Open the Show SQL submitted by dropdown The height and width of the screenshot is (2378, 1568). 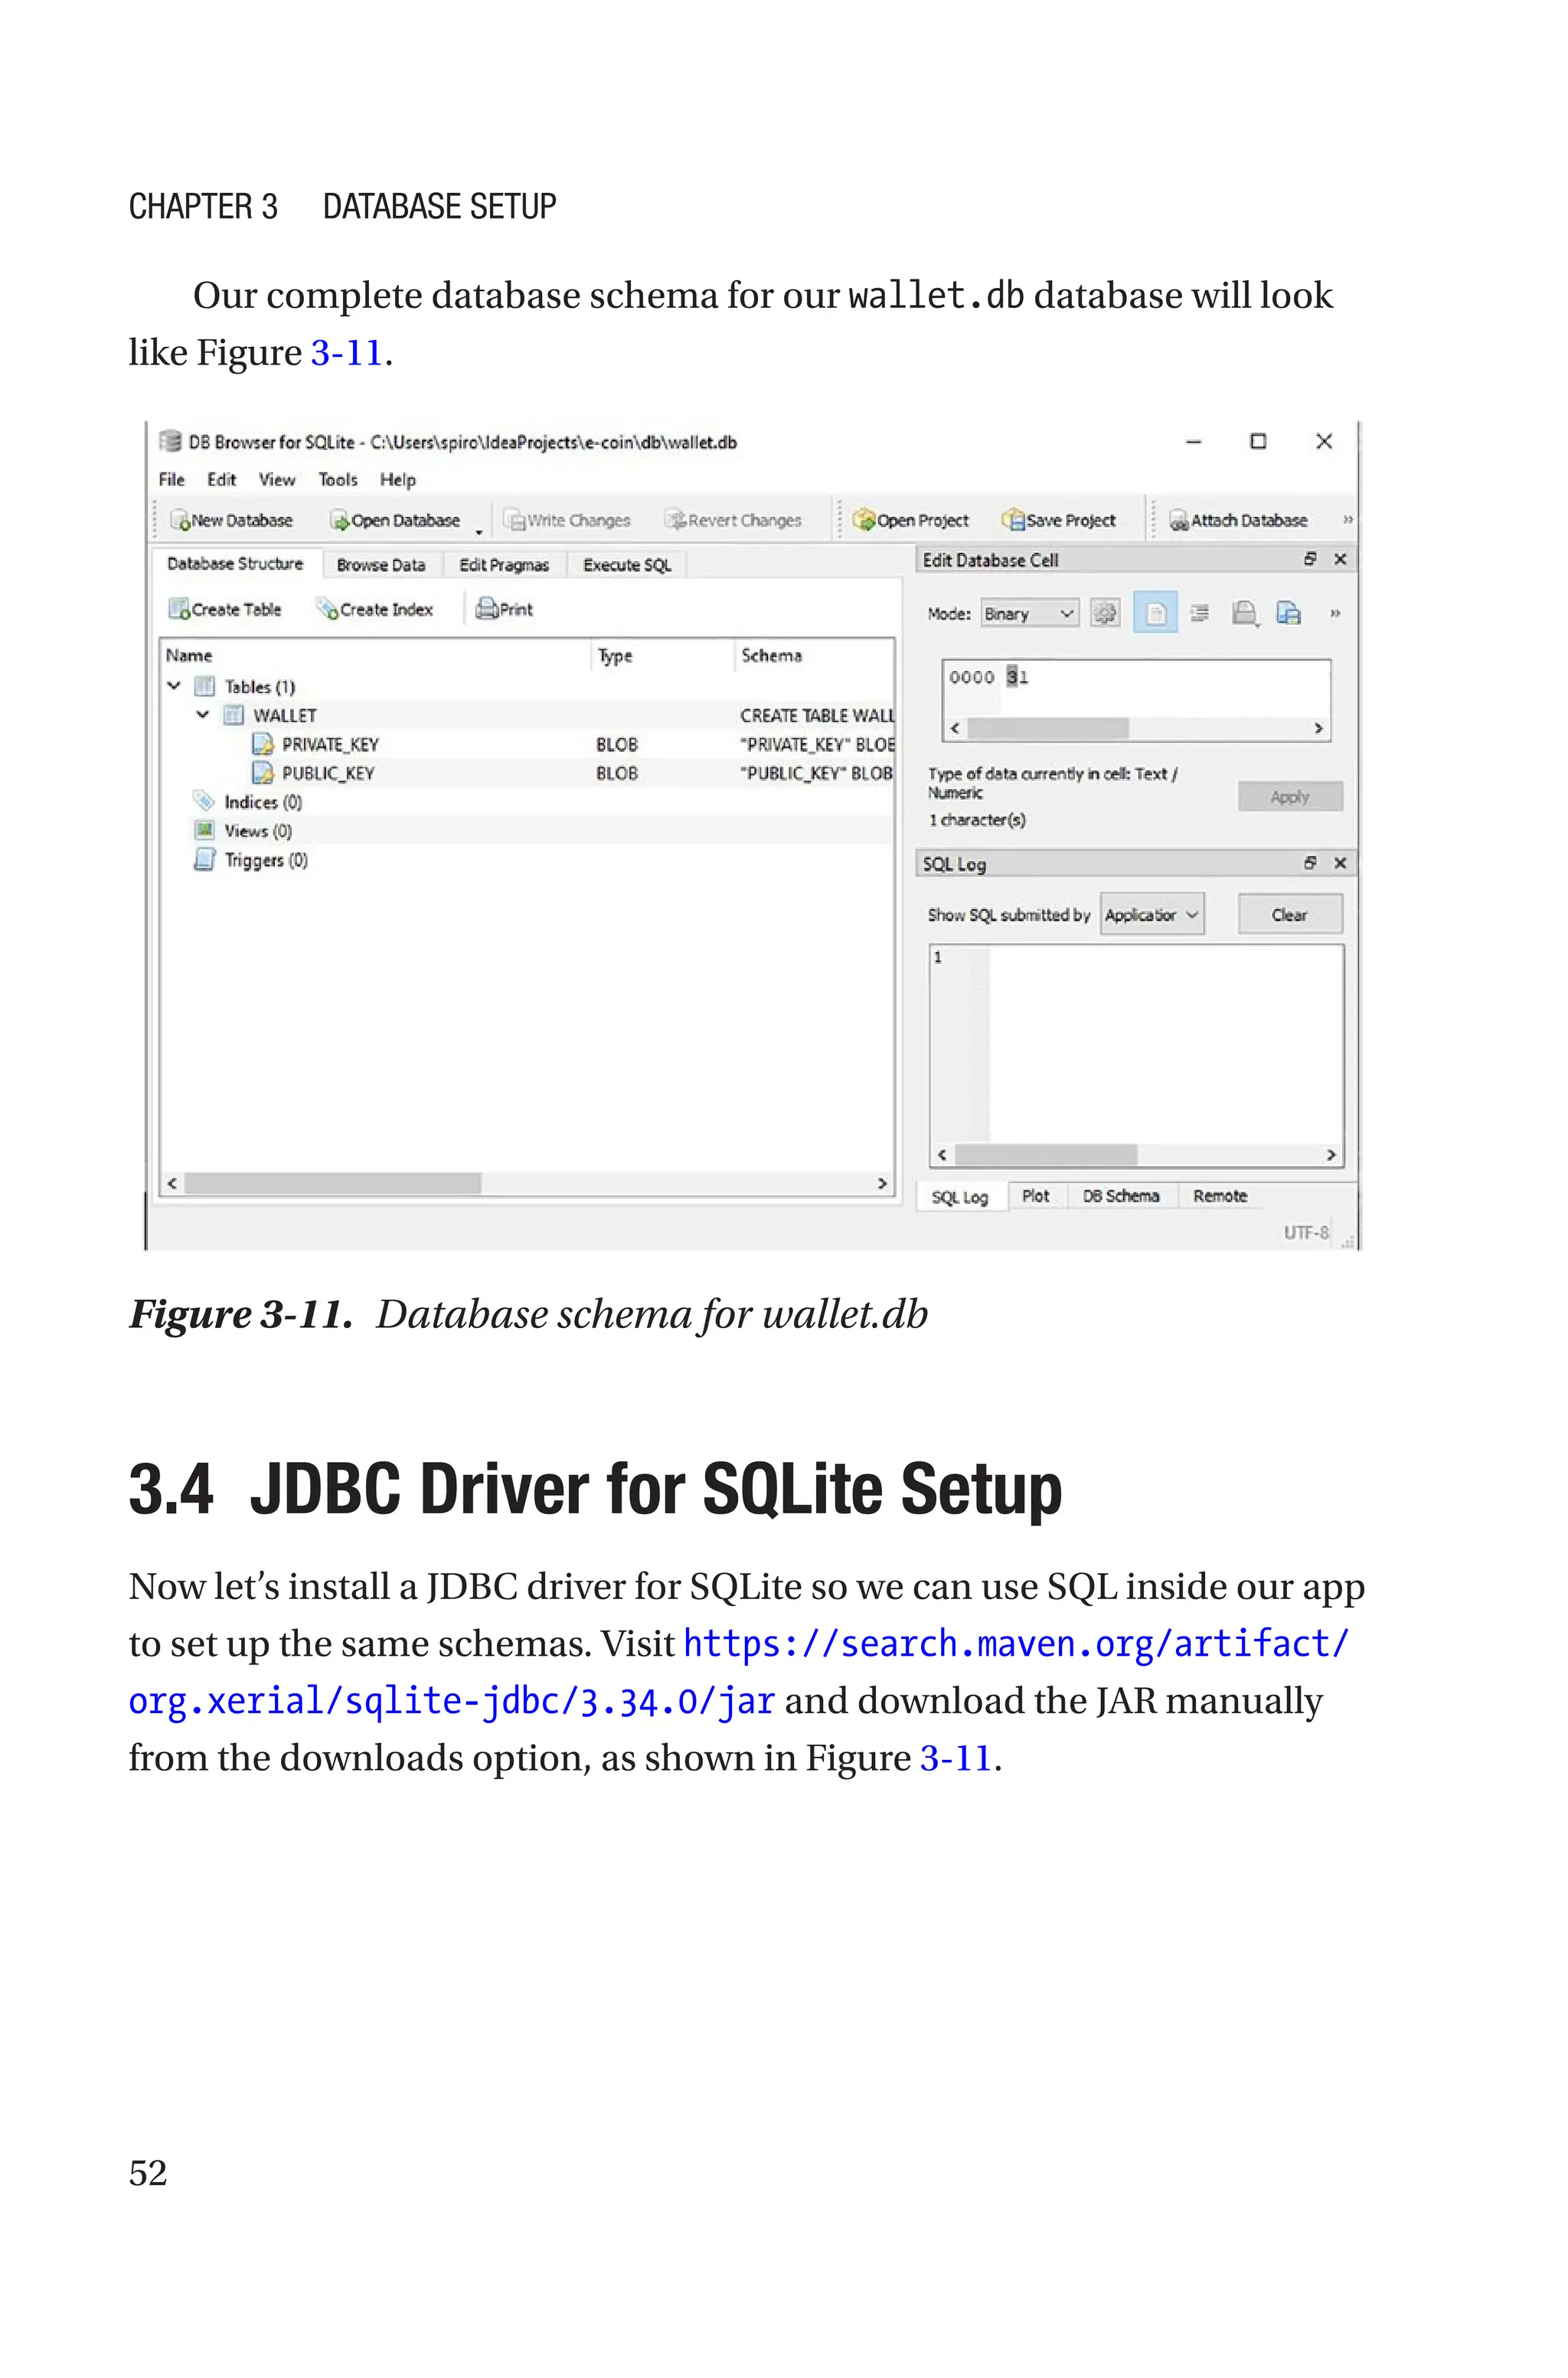pos(1152,914)
